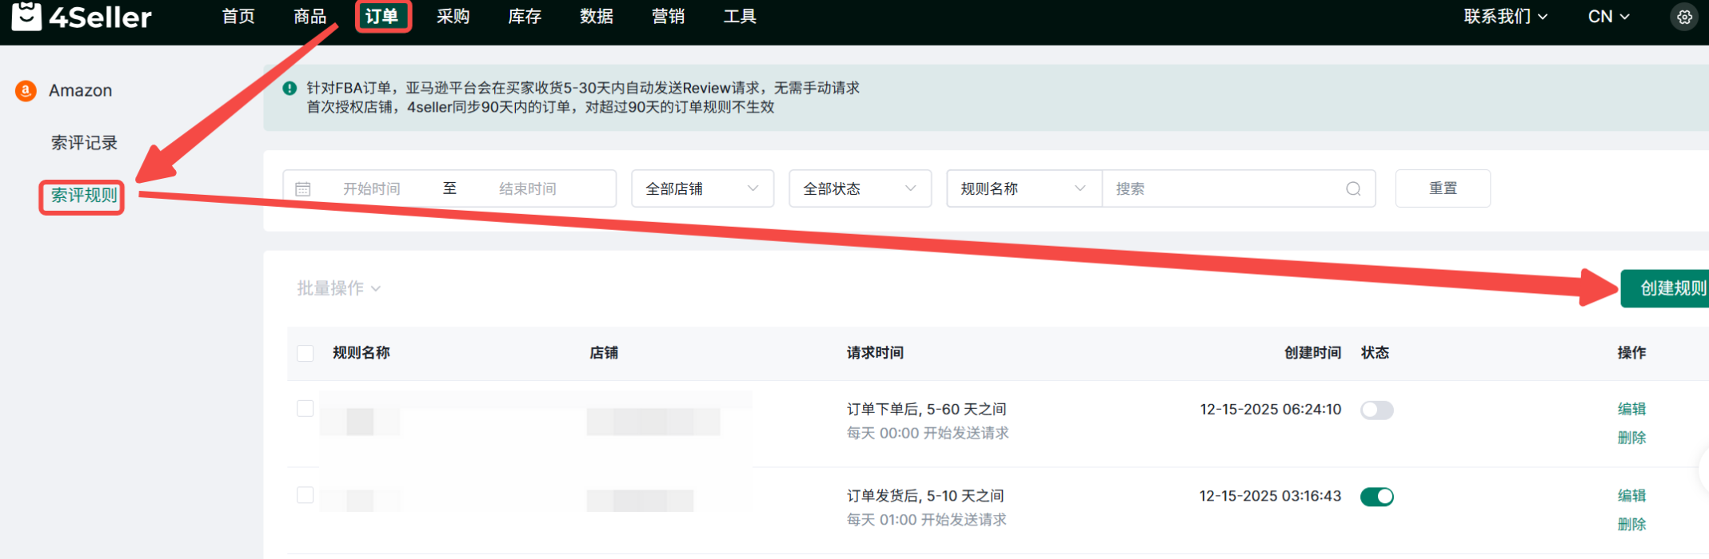Screen dimensions: 1709x559
Task: Expand the 全部店铺 store dropdown
Action: 701,189
